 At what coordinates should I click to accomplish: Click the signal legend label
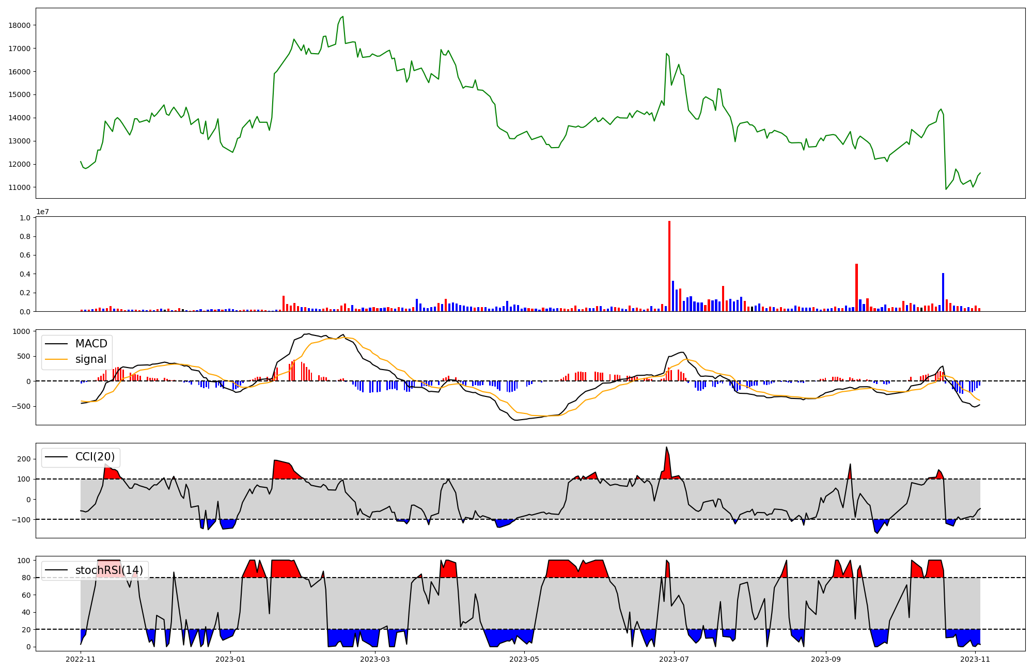[90, 359]
